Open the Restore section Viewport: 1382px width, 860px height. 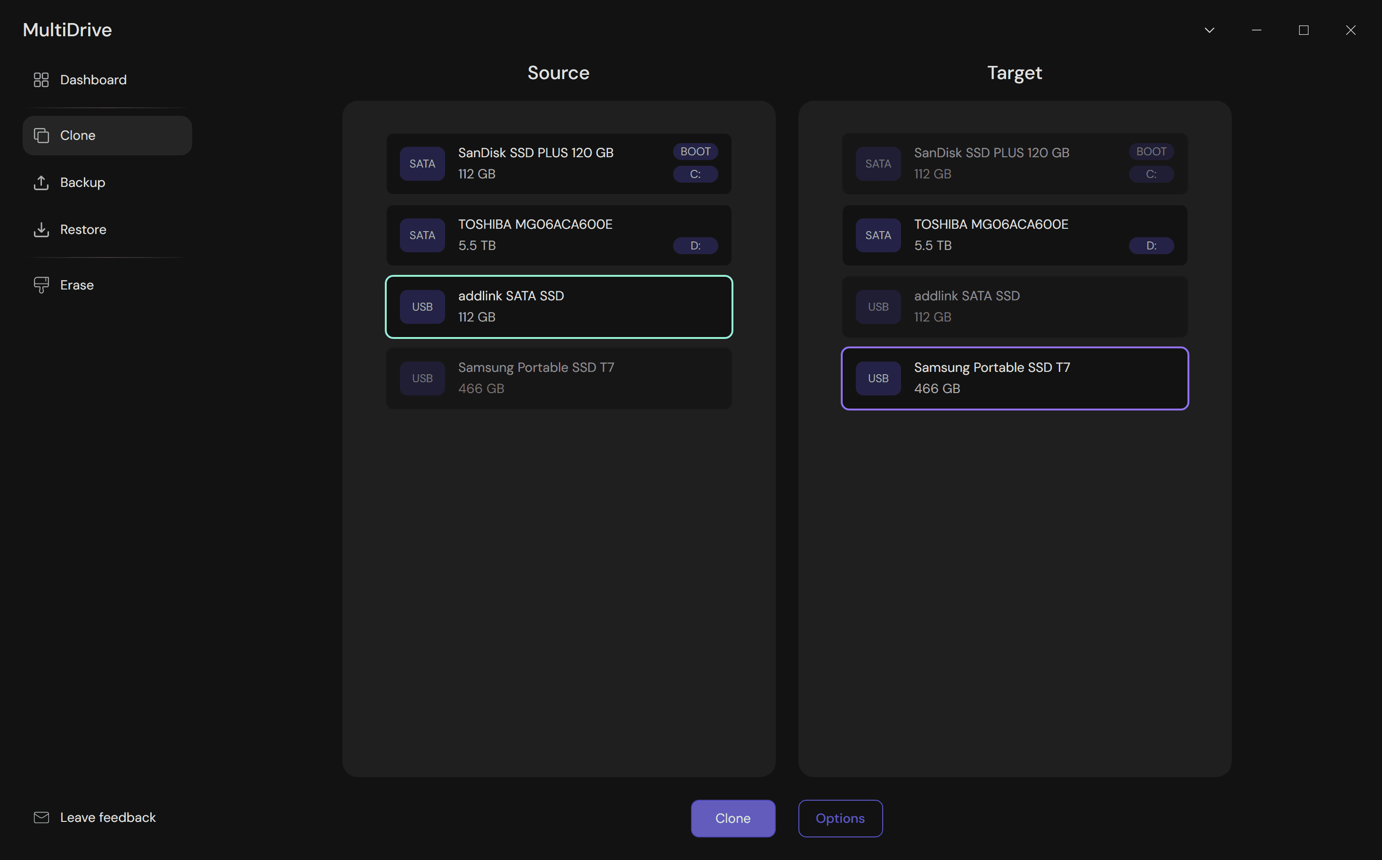click(83, 229)
